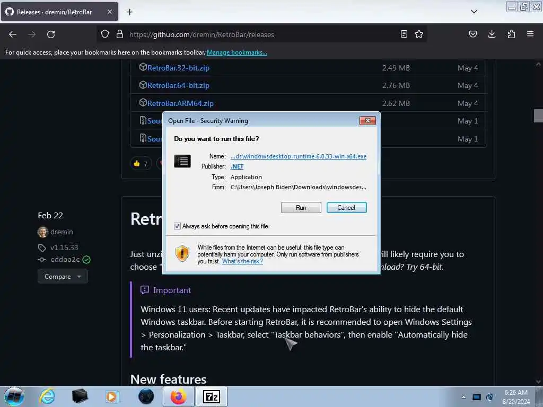Viewport: 543px width, 407px height.
Task: Open the media player taskbar icon
Action: click(x=112, y=396)
